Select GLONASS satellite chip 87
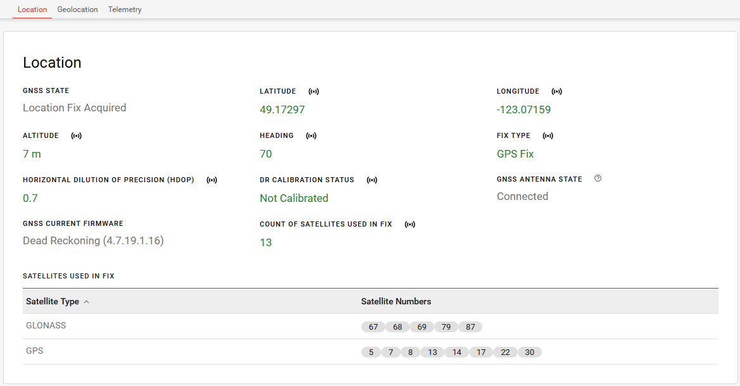The height and width of the screenshot is (386, 740). pyautogui.click(x=470, y=327)
